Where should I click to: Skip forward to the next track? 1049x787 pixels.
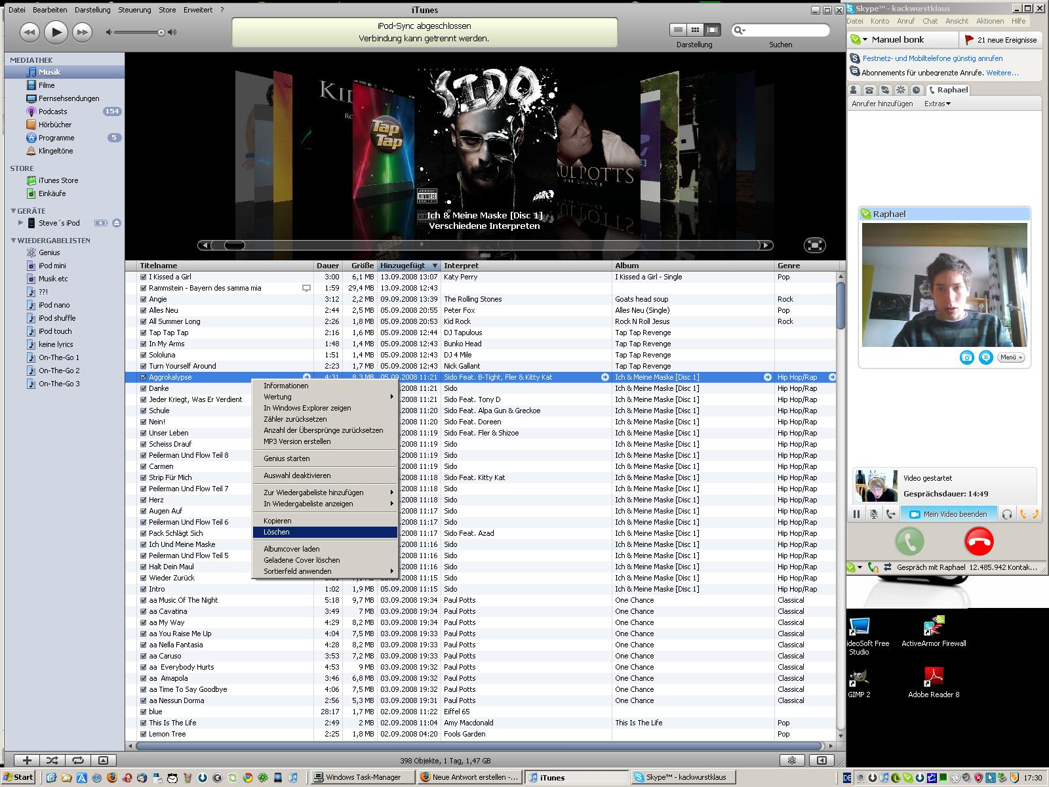tap(82, 32)
